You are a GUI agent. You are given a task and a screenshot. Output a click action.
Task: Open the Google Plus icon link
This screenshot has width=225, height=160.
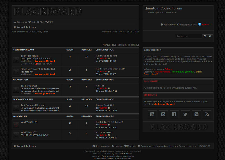196,114
